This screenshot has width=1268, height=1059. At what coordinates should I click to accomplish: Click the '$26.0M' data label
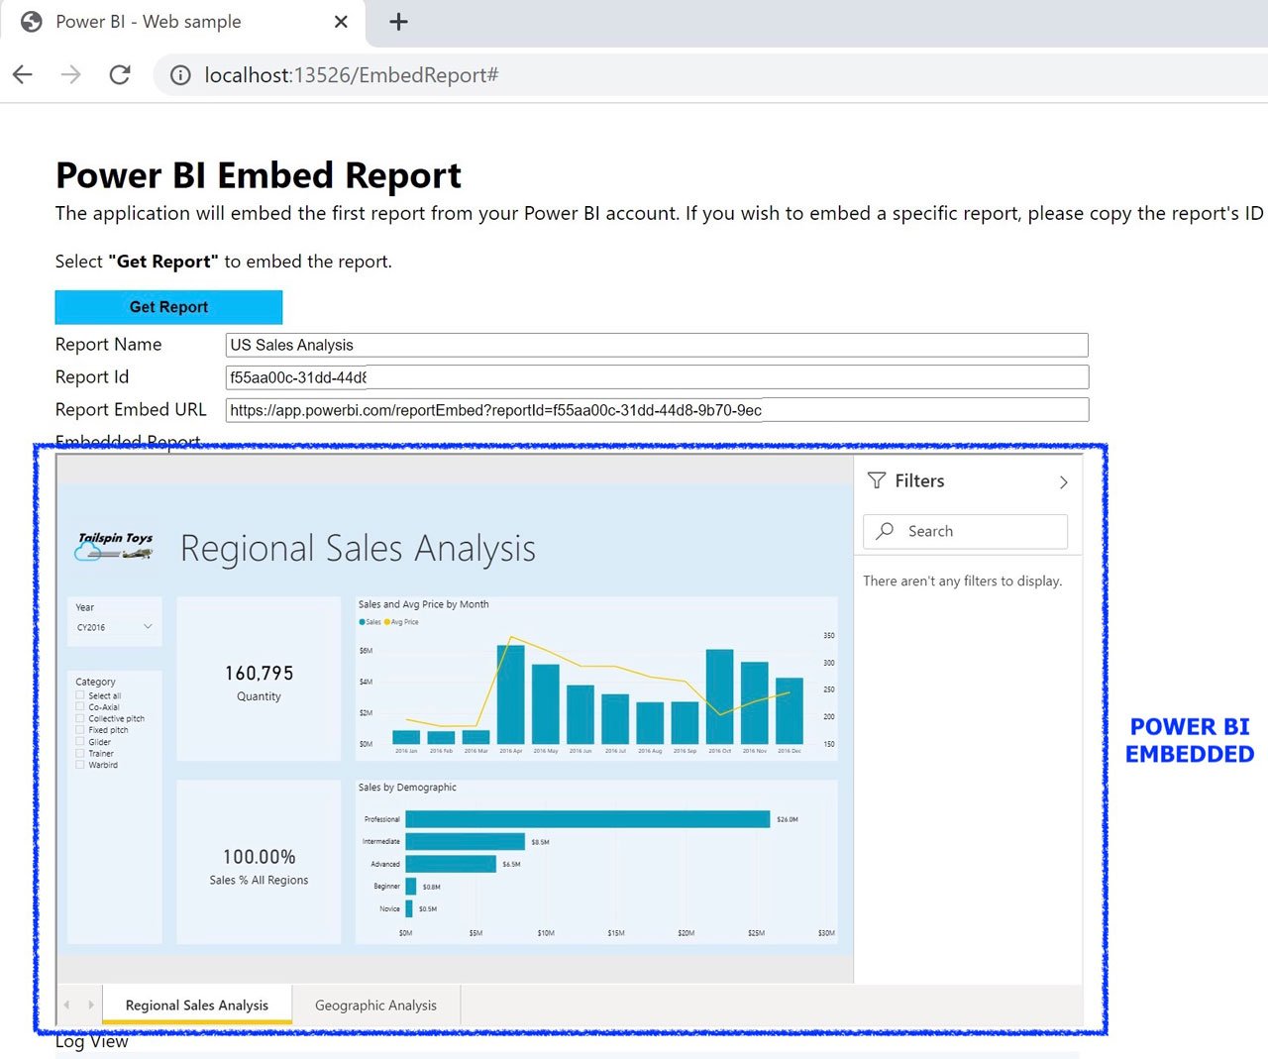(x=788, y=820)
